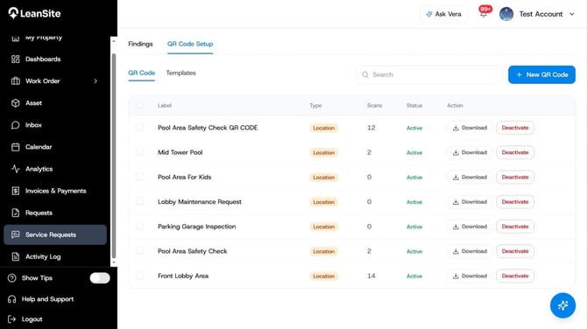Screen dimensions: 587x329
Task: Download the Front Lobby Area QR code
Action: pos(470,276)
